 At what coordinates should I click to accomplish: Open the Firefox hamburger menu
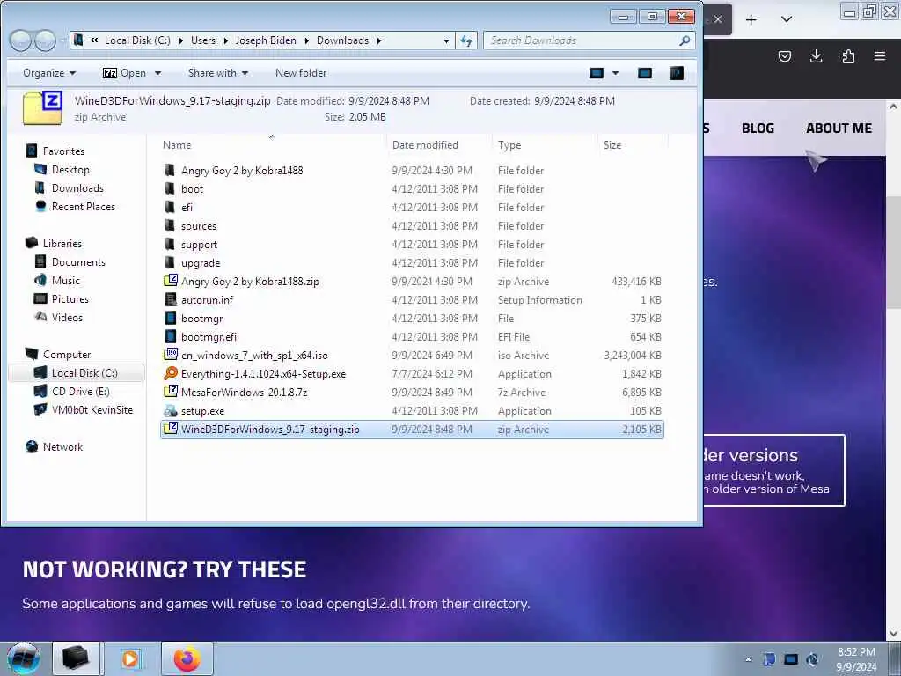880,56
